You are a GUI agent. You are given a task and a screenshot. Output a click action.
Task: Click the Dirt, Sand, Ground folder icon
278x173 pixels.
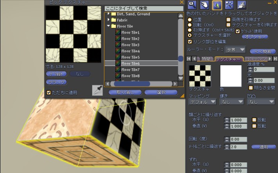point(114,14)
